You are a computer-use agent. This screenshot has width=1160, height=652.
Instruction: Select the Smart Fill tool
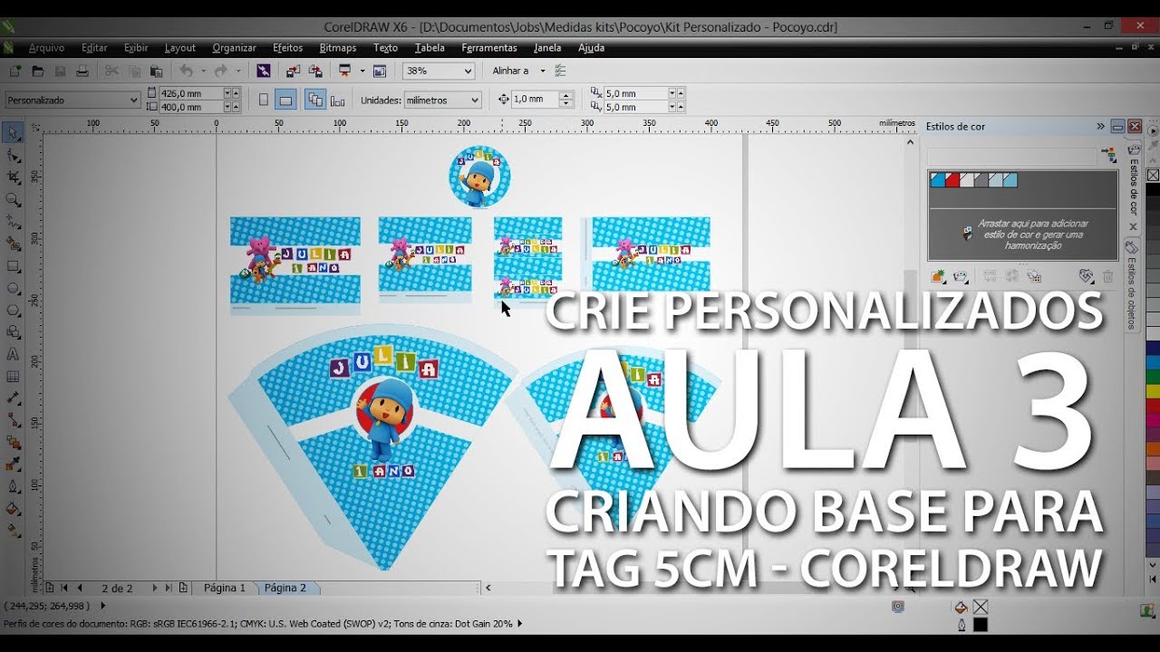(x=13, y=244)
